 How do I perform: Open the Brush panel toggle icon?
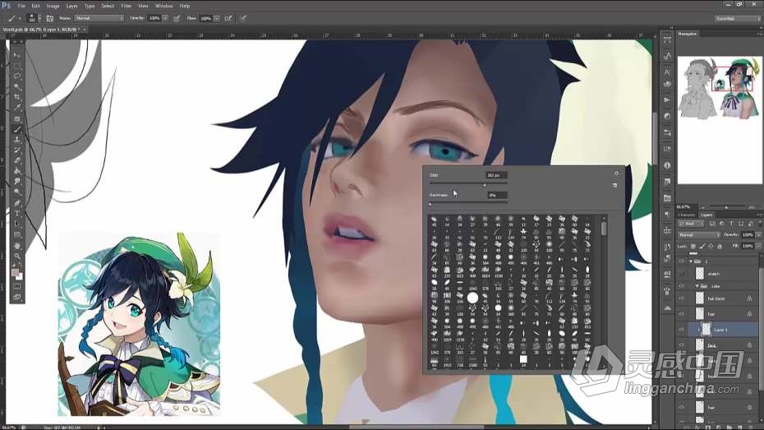click(49, 18)
